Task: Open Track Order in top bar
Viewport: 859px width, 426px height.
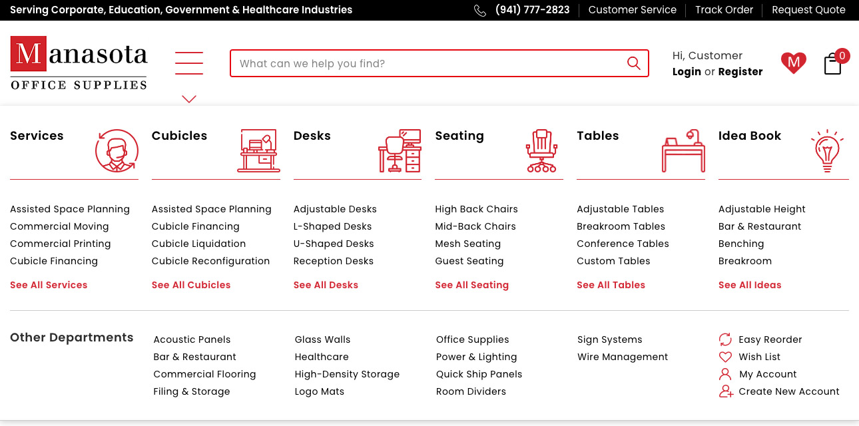Action: [x=724, y=10]
